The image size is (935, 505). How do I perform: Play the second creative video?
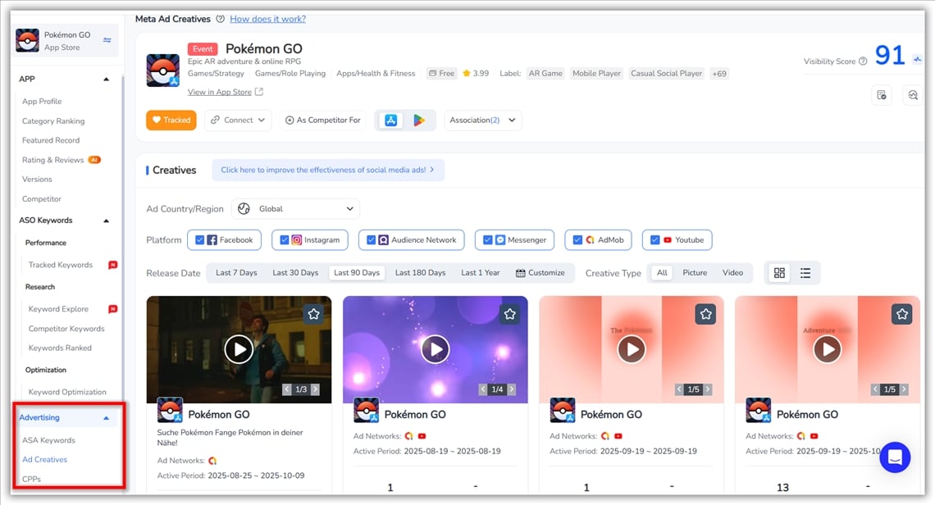tap(435, 350)
